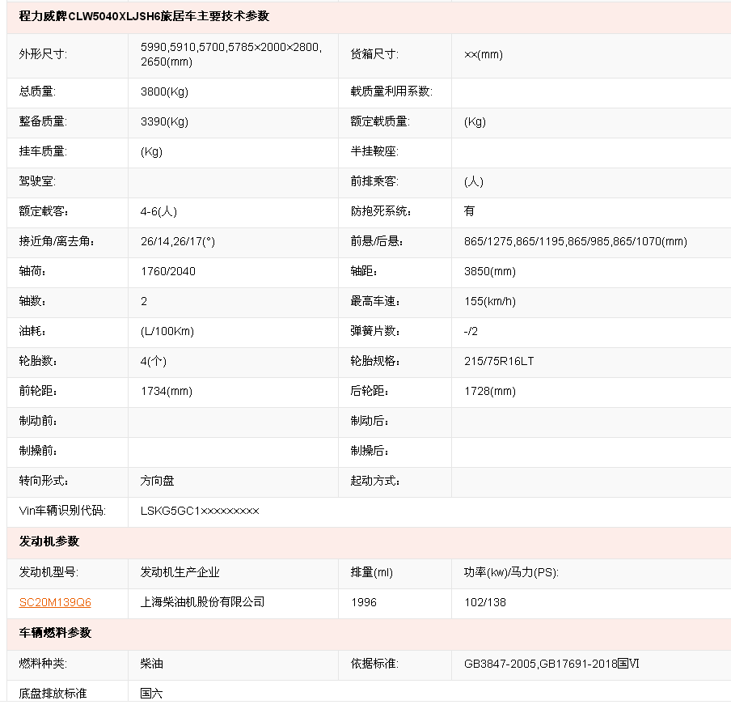This screenshot has width=731, height=709.
Task: Click the 制动前 label
Action: click(38, 421)
